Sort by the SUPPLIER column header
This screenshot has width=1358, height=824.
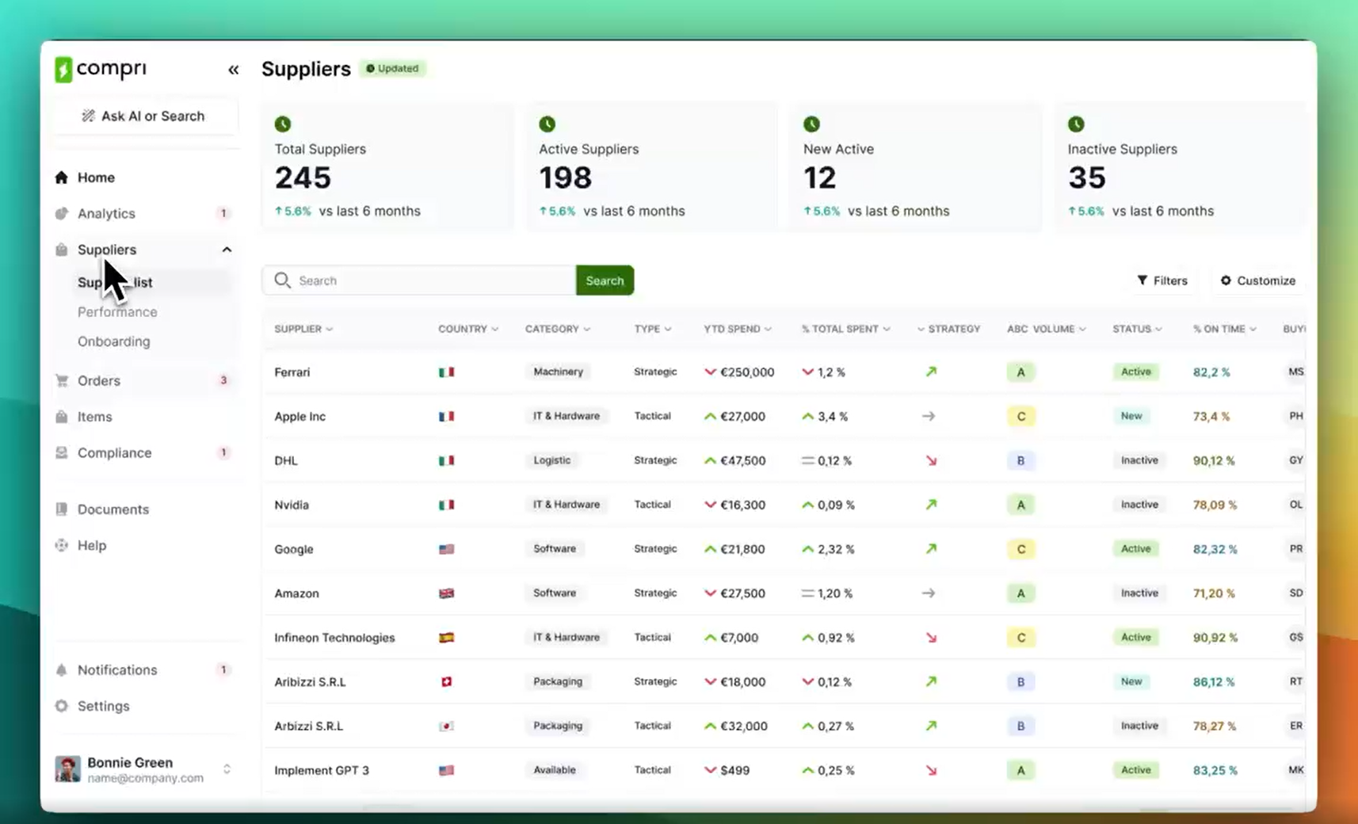303,329
